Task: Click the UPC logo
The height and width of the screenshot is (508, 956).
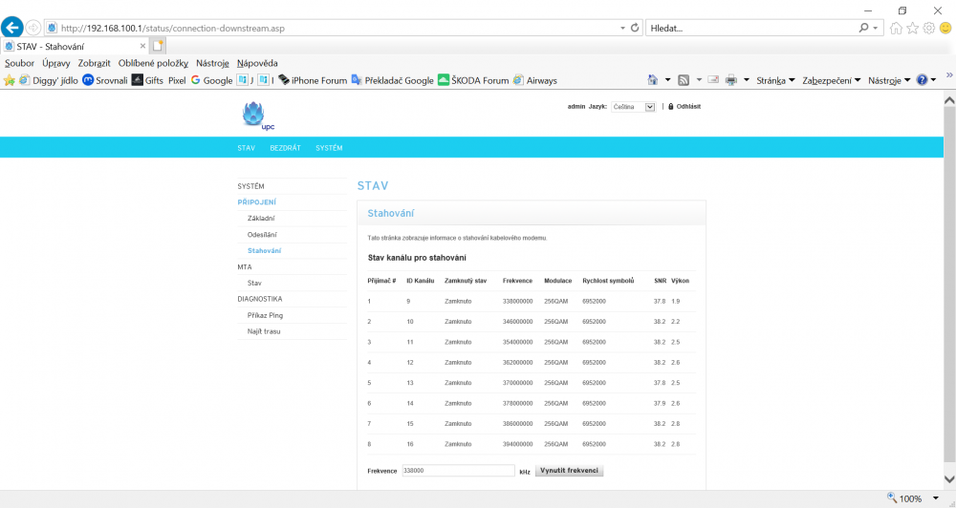Action: 256,116
